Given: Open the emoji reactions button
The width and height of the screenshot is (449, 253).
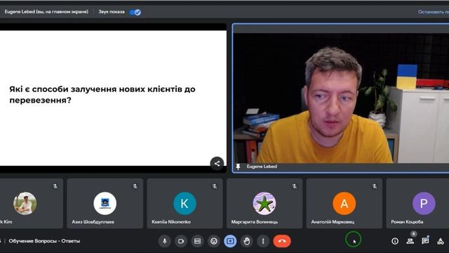Looking at the screenshot, I should (213, 241).
